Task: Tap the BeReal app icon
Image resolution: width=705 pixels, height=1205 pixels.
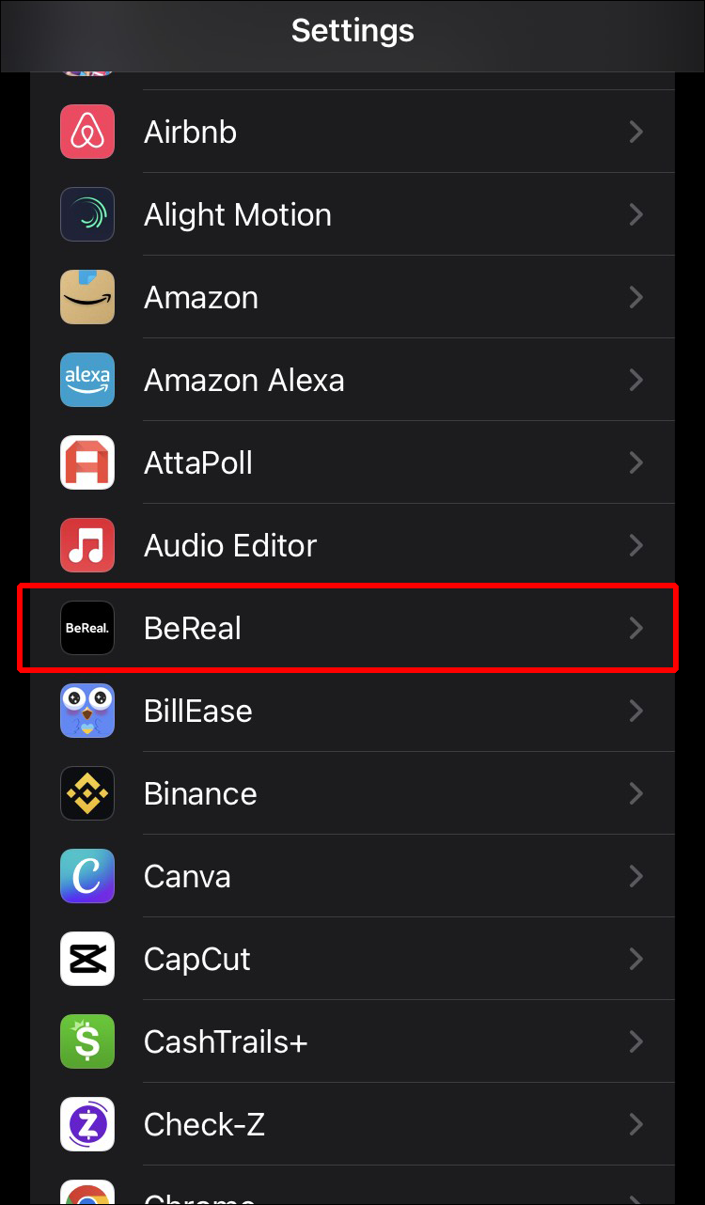Action: pos(87,628)
